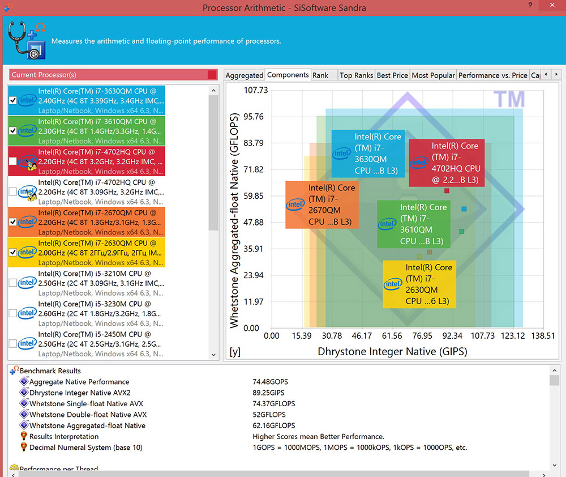This screenshot has height=477, width=566.
Task: Click the Intel logo in the chart's i7-2670QM label
Action: point(295,205)
